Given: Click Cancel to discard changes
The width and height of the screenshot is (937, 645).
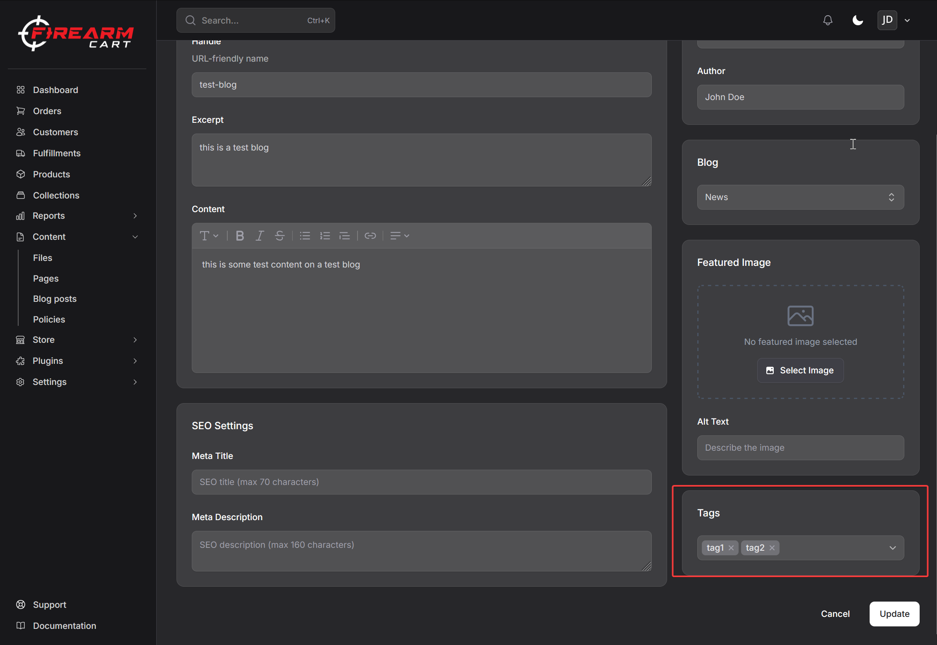Looking at the screenshot, I should pos(835,614).
